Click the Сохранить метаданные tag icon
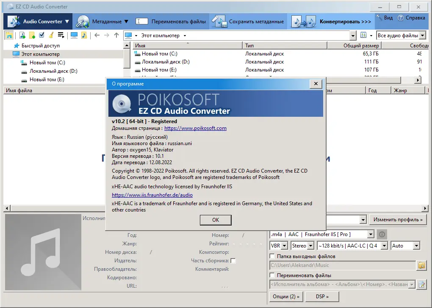The image size is (432, 308). [219, 22]
